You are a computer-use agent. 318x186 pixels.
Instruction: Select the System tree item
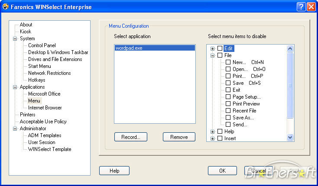(27, 38)
